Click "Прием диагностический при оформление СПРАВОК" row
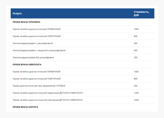The image size is (164, 118). (x=39, y=86)
